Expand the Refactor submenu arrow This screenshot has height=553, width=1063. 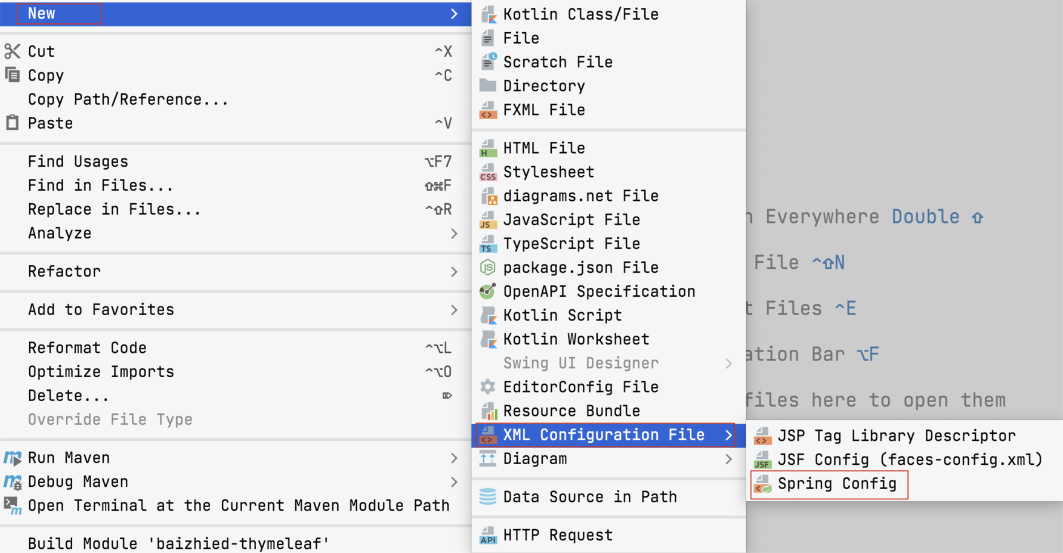pyautogui.click(x=454, y=272)
